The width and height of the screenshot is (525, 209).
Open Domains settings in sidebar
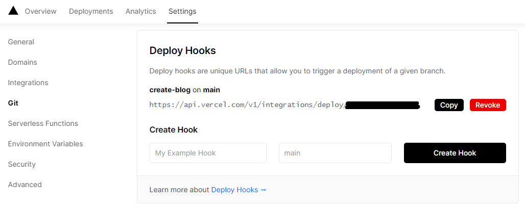(x=22, y=62)
